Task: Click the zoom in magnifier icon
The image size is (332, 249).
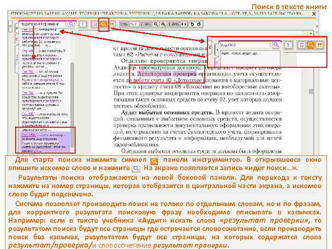Action: (163, 24)
